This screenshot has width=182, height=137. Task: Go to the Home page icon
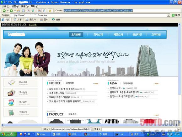(19, 11)
